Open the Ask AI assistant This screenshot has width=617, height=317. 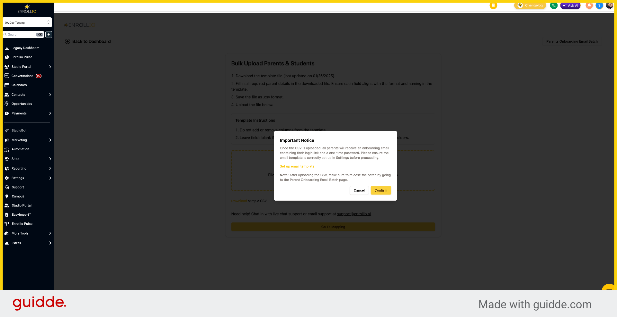(x=570, y=5)
